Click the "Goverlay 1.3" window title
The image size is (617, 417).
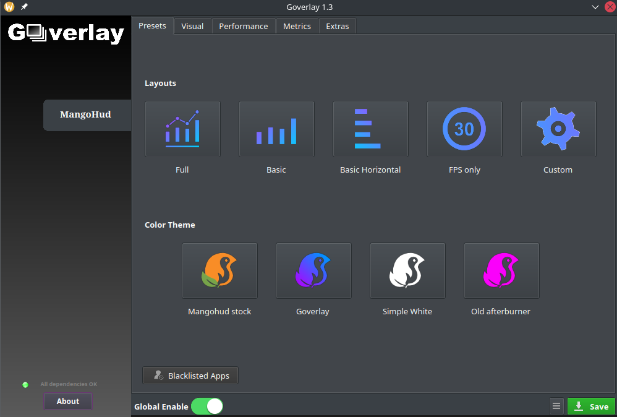309,7
